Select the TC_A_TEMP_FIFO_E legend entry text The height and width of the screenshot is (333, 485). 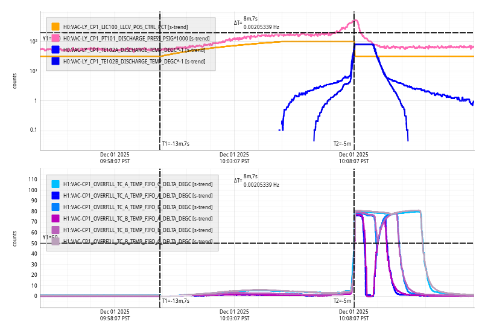pyautogui.click(x=138, y=207)
